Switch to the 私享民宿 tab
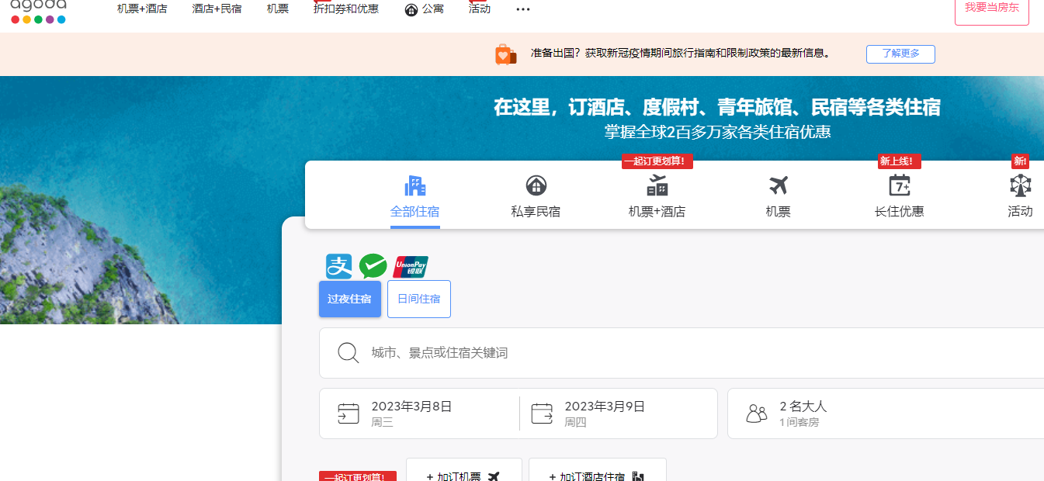The height and width of the screenshot is (481, 1044). 536,196
